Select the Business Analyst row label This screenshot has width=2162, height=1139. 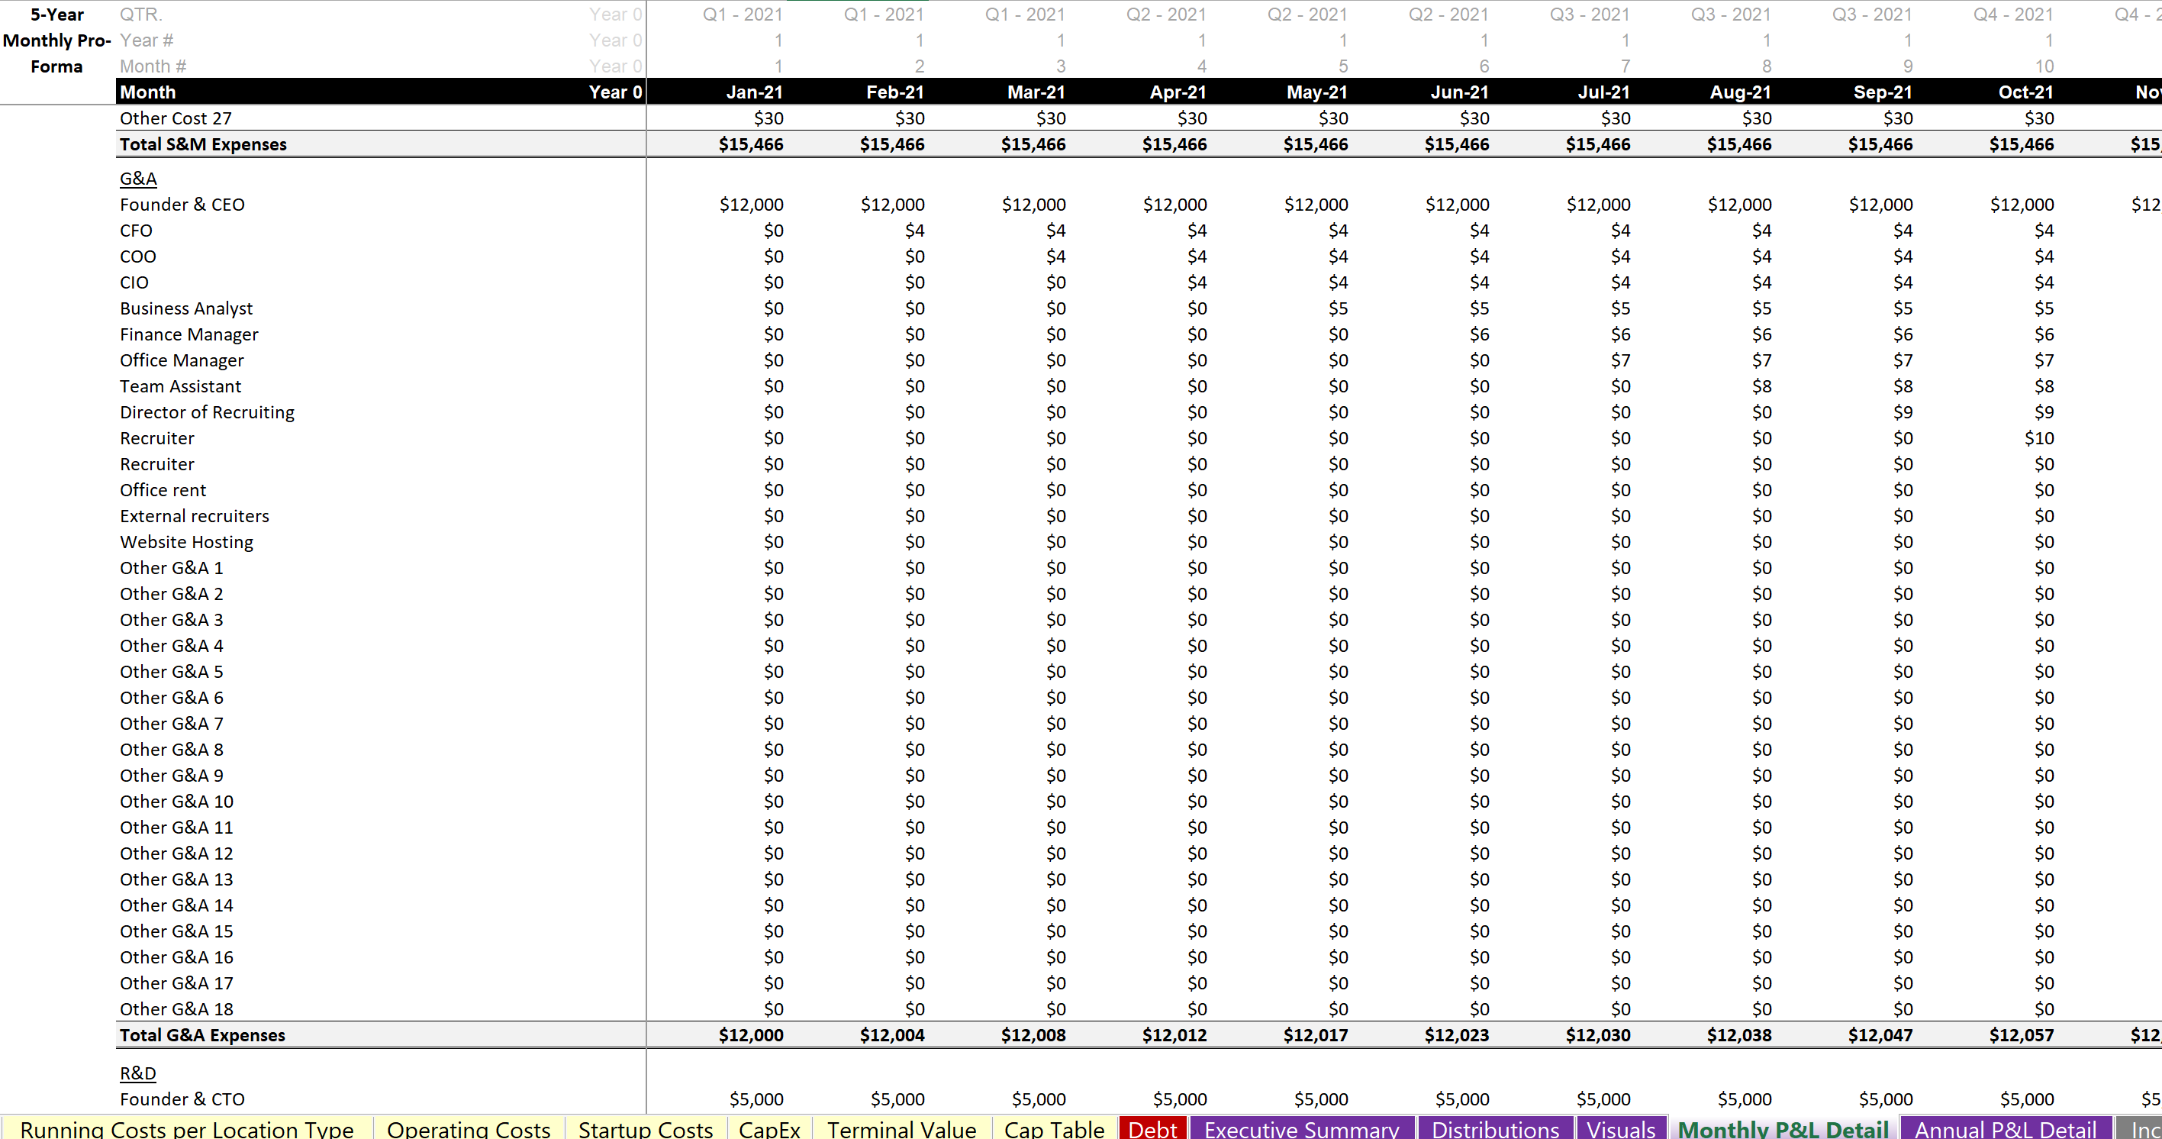186,309
